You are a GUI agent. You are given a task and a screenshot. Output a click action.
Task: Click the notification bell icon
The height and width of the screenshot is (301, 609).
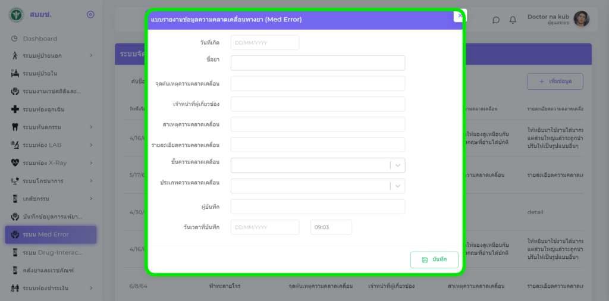click(513, 20)
